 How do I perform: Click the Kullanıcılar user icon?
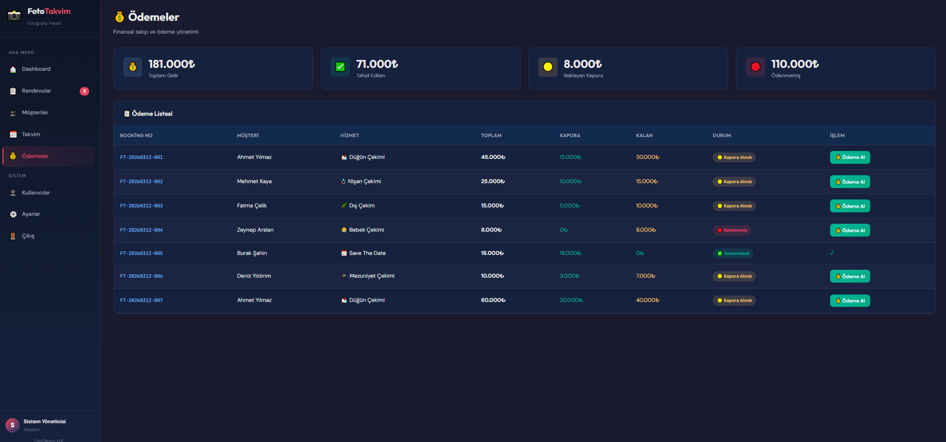[x=13, y=193]
